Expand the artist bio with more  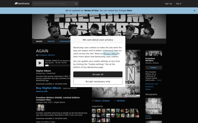point(159,80)
